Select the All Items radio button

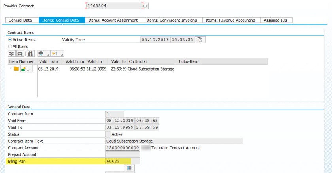(10, 46)
